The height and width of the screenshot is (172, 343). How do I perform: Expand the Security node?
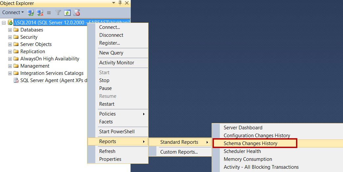tap(10, 37)
